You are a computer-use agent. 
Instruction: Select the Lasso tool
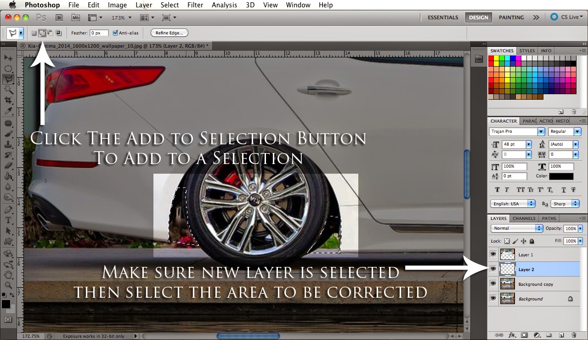[x=8, y=79]
